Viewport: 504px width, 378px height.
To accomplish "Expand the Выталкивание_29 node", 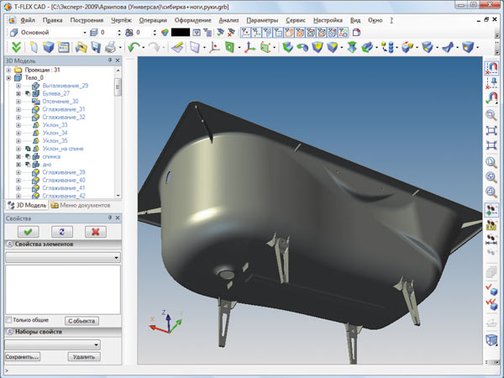I will [x=18, y=86].
